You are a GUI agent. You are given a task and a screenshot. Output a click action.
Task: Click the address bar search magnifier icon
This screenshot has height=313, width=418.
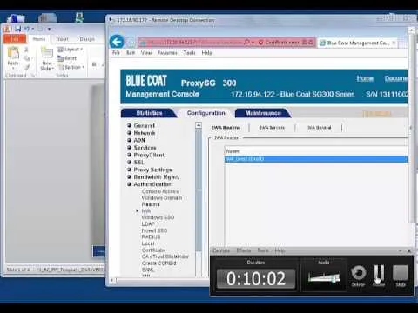coord(246,43)
